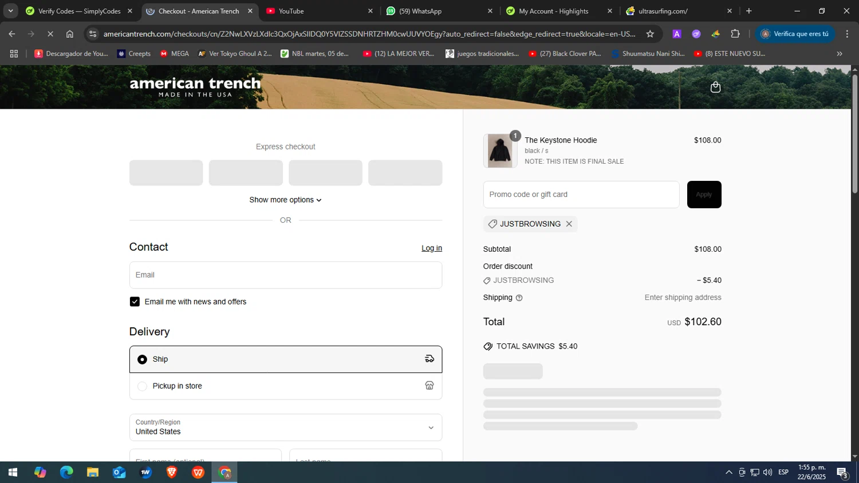
Task: Open the browser home page
Action: click(x=70, y=34)
